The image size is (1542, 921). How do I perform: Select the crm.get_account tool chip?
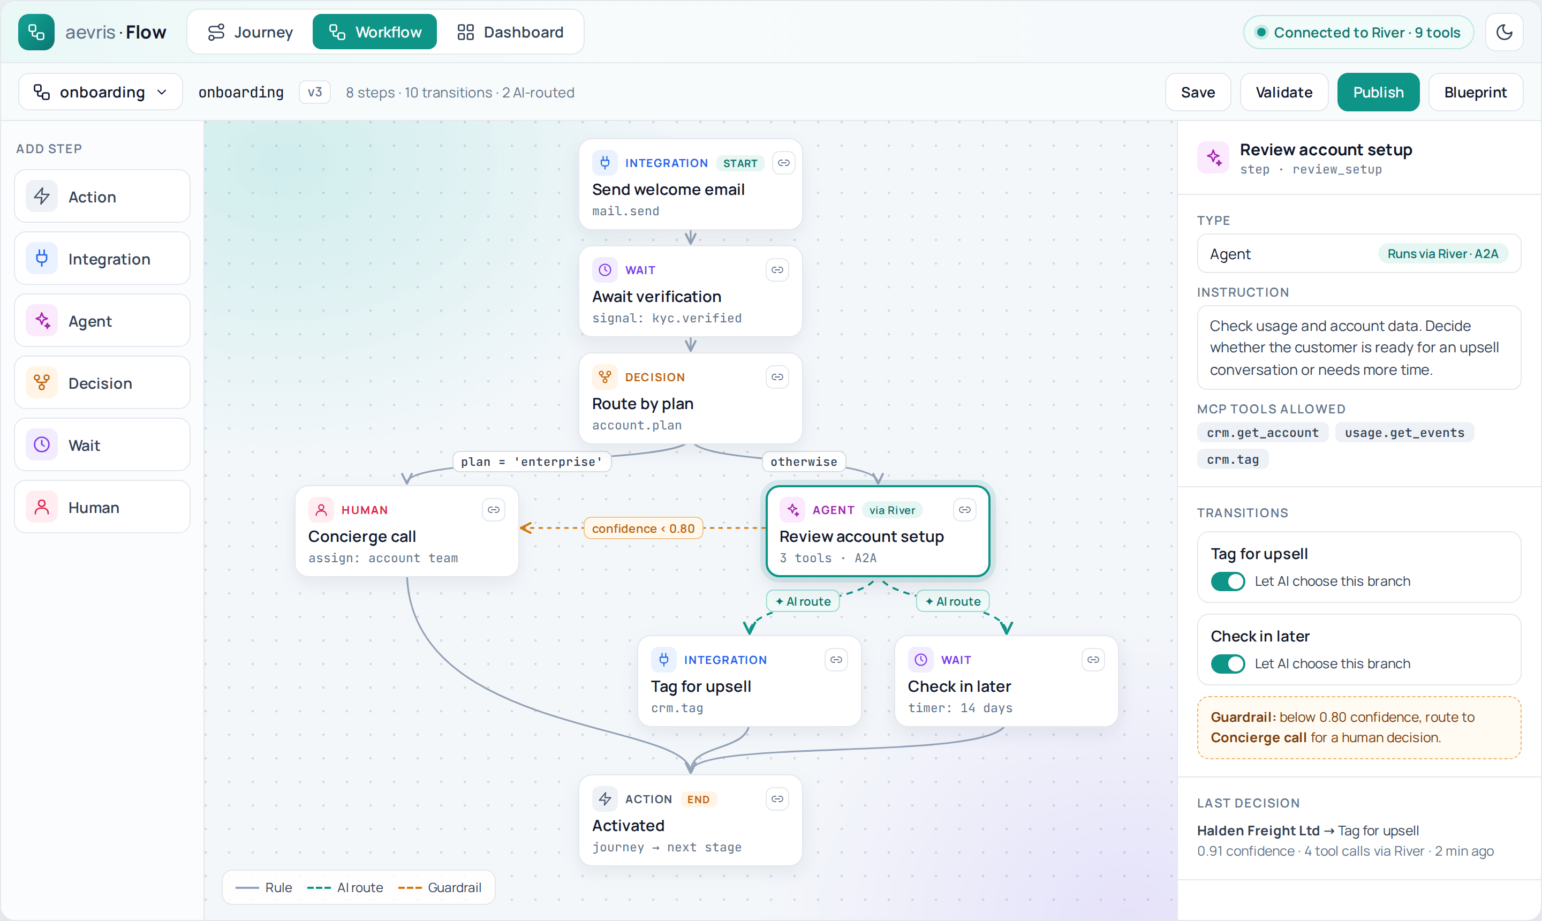pos(1262,433)
